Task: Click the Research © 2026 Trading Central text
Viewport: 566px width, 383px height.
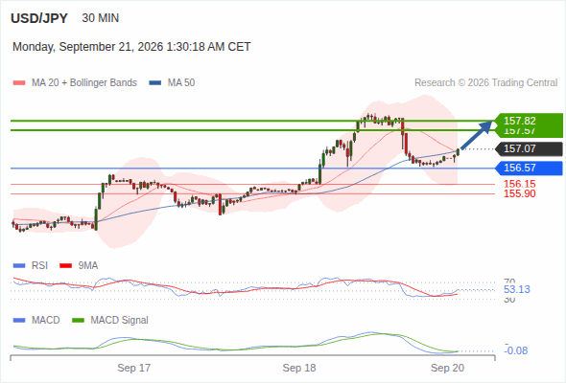Action: [485, 83]
